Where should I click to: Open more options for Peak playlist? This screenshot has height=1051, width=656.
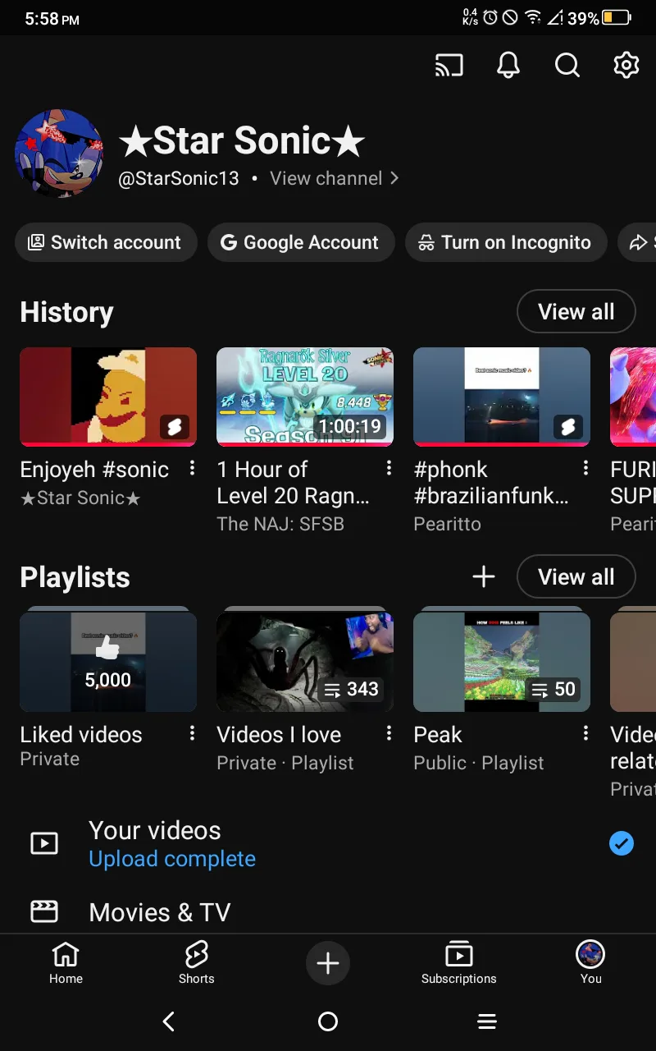tap(585, 733)
